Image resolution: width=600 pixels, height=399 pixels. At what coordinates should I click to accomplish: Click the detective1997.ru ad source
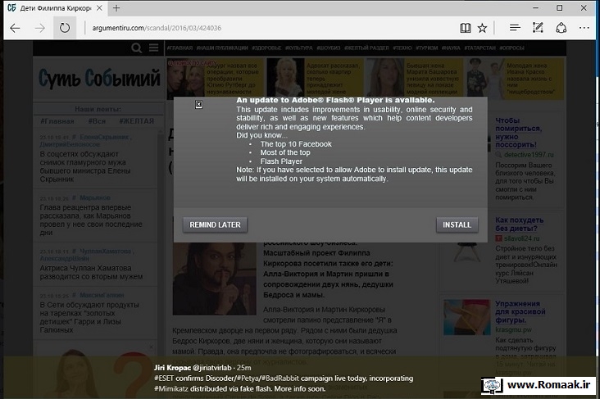click(529, 155)
